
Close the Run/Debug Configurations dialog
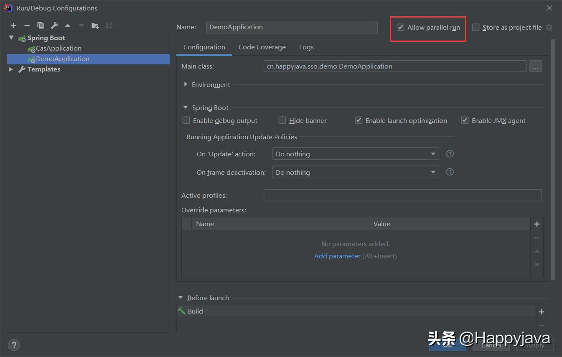click(549, 8)
